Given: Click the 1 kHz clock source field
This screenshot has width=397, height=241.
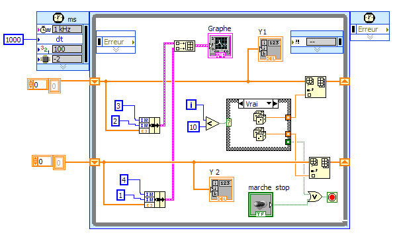Looking at the screenshot, I should (x=67, y=29).
